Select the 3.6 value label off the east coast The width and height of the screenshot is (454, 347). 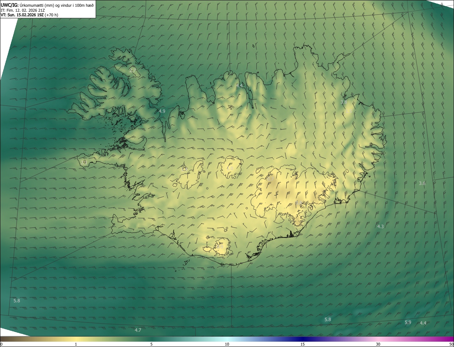tap(422, 183)
